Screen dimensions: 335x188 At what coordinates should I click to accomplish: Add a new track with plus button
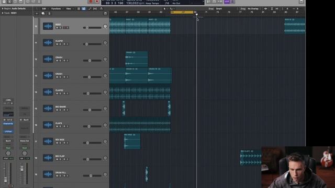pyautogui.click(x=37, y=14)
